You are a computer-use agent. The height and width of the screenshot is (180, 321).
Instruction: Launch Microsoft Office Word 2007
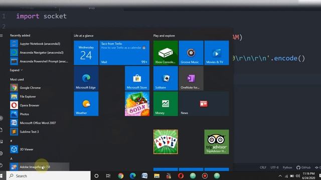[39, 123]
